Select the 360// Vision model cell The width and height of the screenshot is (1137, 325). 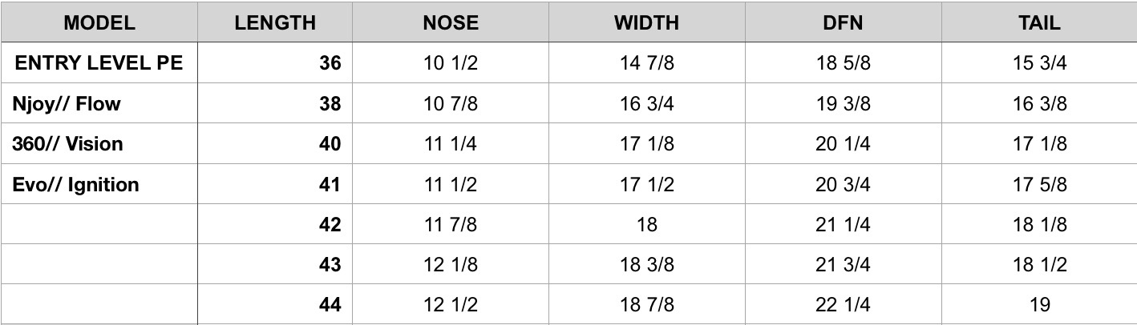[68, 144]
